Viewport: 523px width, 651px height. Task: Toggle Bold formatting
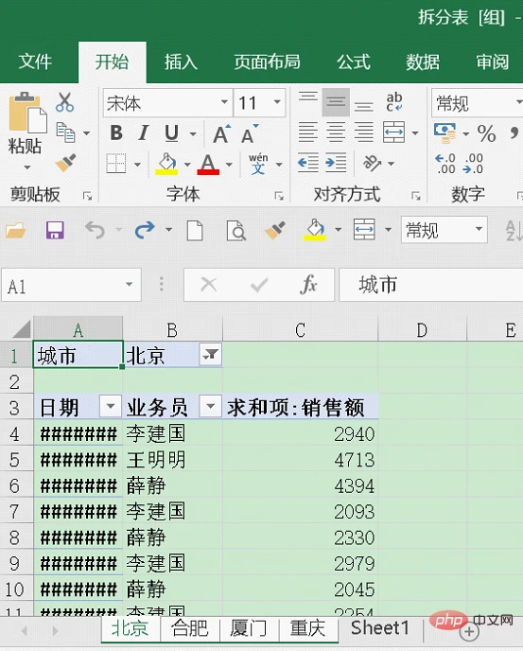pos(116,133)
